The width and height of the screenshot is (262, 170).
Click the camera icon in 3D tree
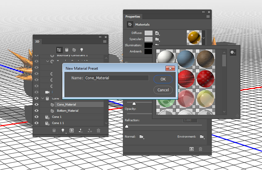pyautogui.click(x=47, y=92)
